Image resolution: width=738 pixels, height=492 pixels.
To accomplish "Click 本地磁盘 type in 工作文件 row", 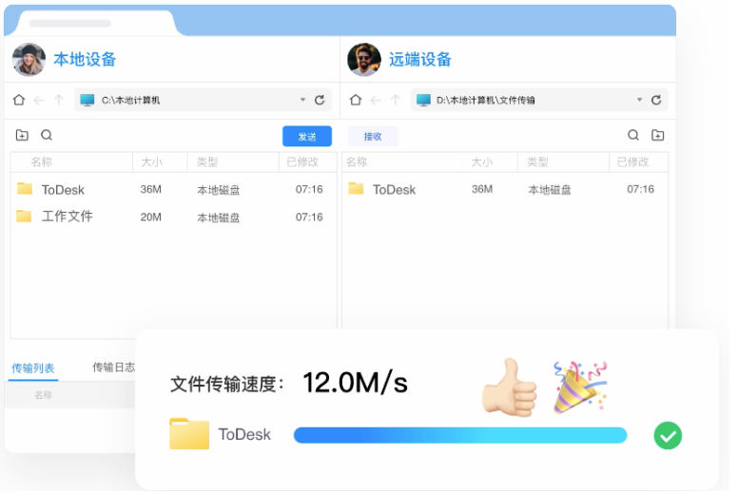I will click(x=219, y=218).
